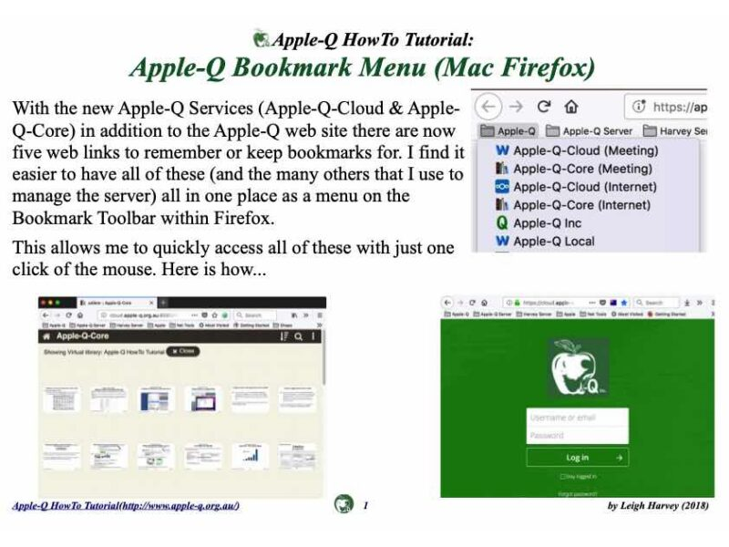The width and height of the screenshot is (729, 547).
Task: Click the Search box in Apple-Q-Core window
Action: coord(255,315)
